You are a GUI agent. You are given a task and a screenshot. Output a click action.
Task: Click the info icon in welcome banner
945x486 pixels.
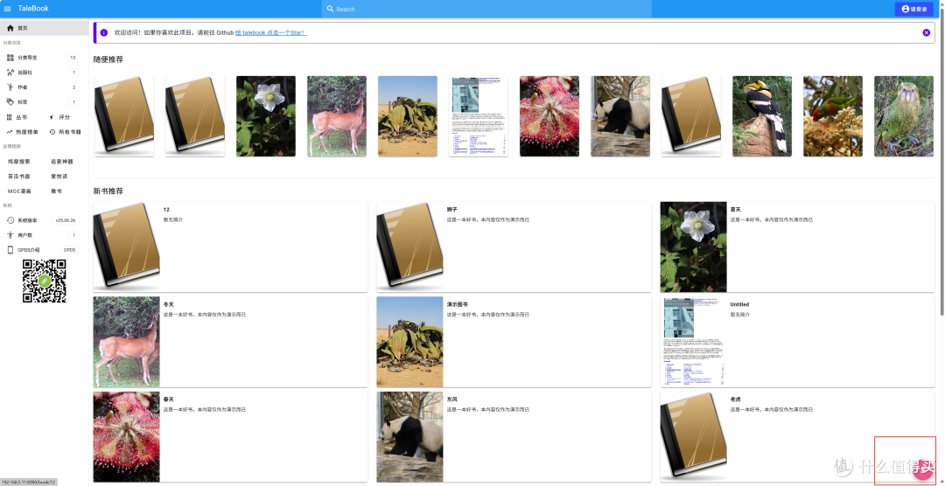click(x=103, y=32)
